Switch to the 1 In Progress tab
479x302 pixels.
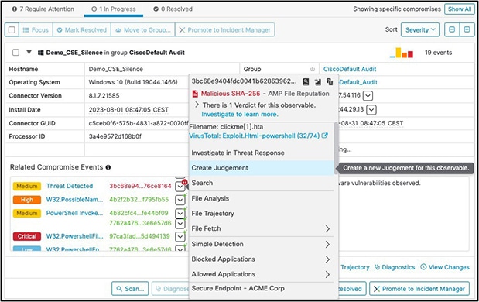click(113, 9)
